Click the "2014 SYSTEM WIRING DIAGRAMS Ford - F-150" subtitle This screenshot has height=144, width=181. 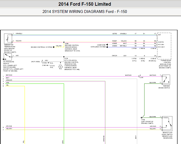point(85,12)
